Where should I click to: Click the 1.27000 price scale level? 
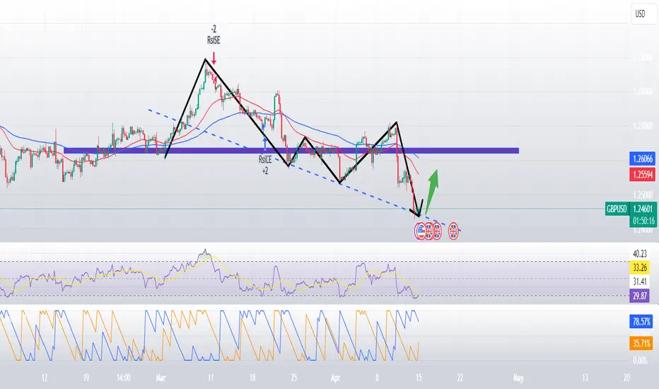pos(643,126)
